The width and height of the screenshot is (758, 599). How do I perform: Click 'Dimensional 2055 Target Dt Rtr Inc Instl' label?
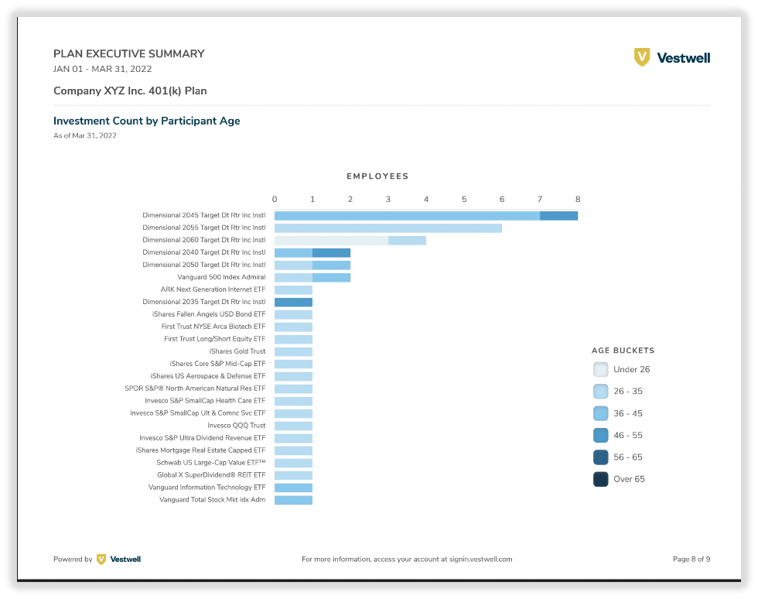[x=204, y=228]
